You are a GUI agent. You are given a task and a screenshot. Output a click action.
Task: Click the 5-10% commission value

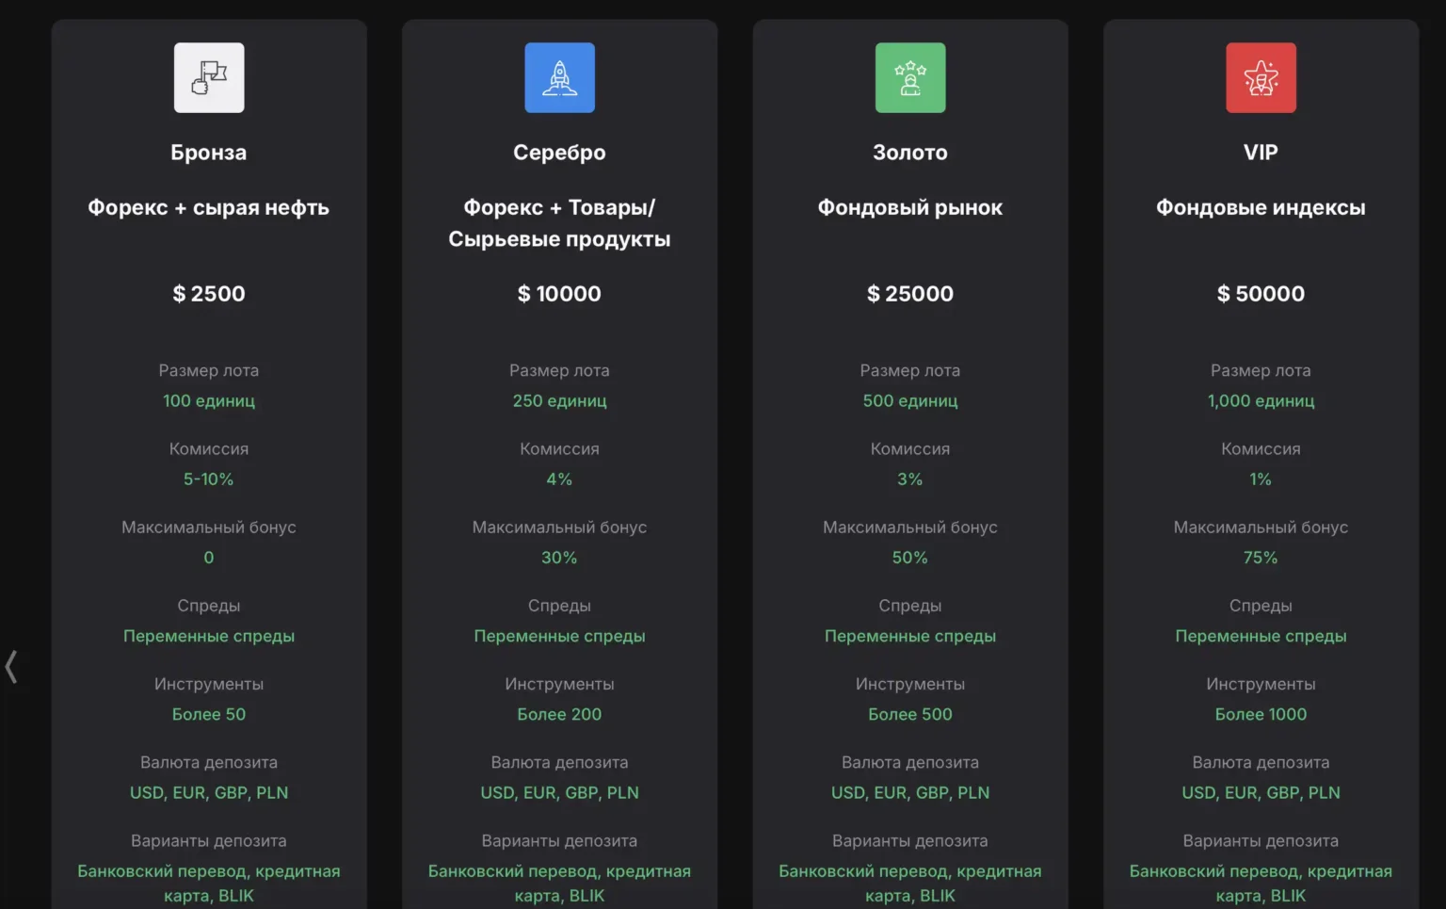pyautogui.click(x=209, y=479)
